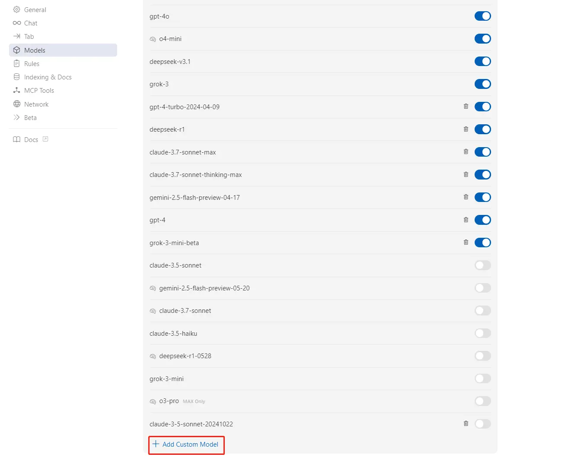Turn off the deepseek-v3.1 toggle
Viewport: 568px width, 457px height.
point(483,61)
